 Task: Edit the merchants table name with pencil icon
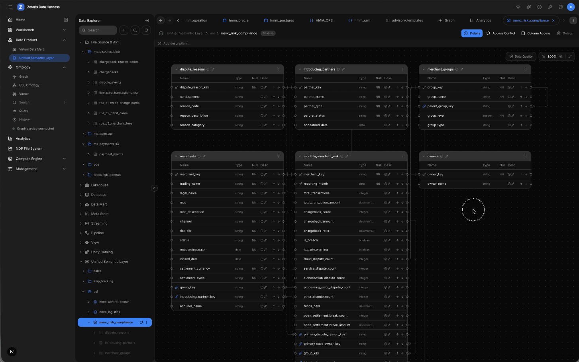[204, 156]
